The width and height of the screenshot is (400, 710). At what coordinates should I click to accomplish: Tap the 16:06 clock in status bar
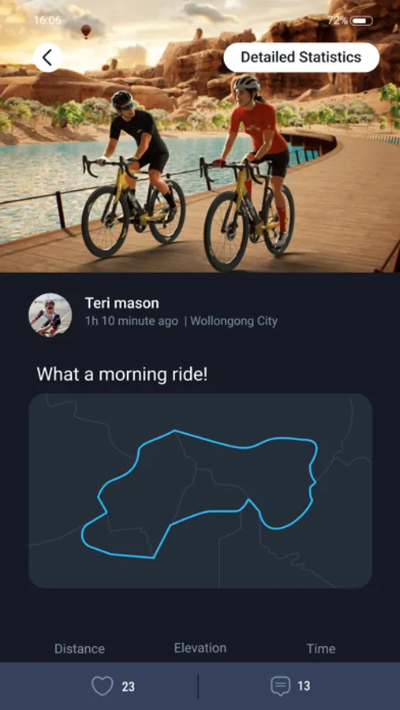47,21
